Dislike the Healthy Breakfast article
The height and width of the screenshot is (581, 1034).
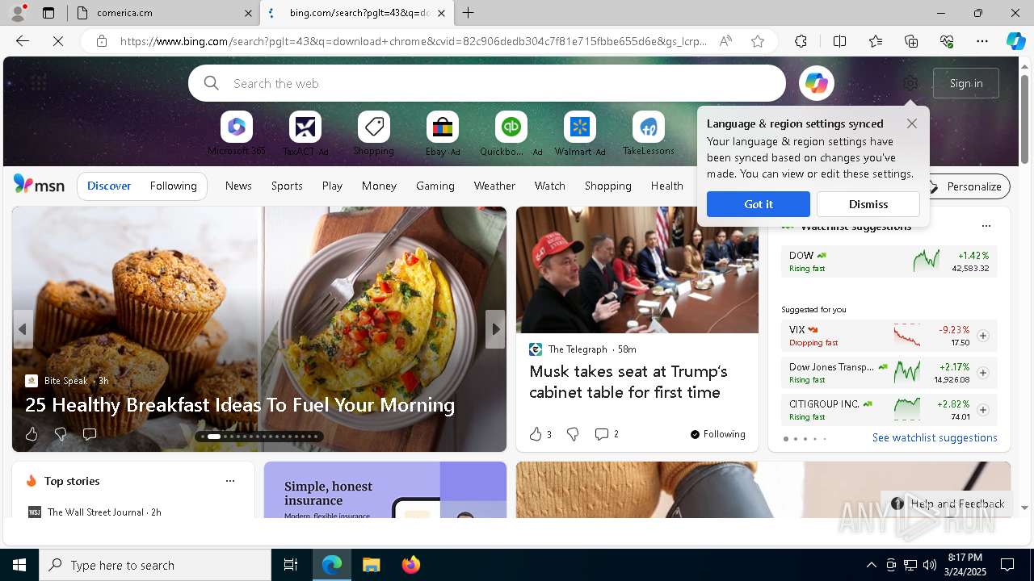click(x=61, y=434)
